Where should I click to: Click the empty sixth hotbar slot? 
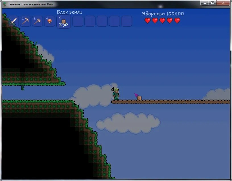(x=78, y=21)
